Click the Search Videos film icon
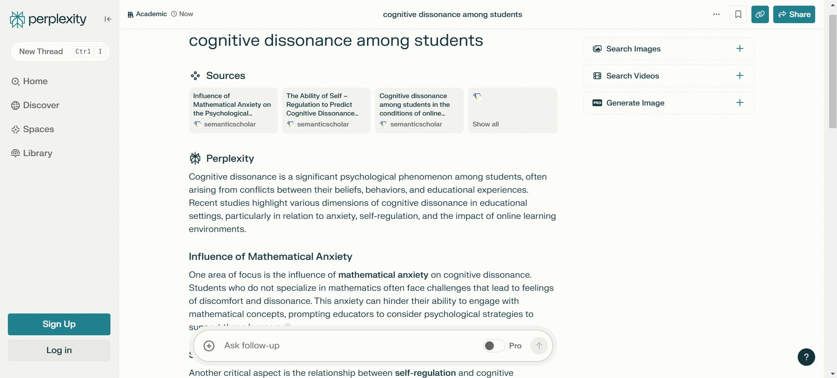The image size is (837, 378). tap(597, 76)
